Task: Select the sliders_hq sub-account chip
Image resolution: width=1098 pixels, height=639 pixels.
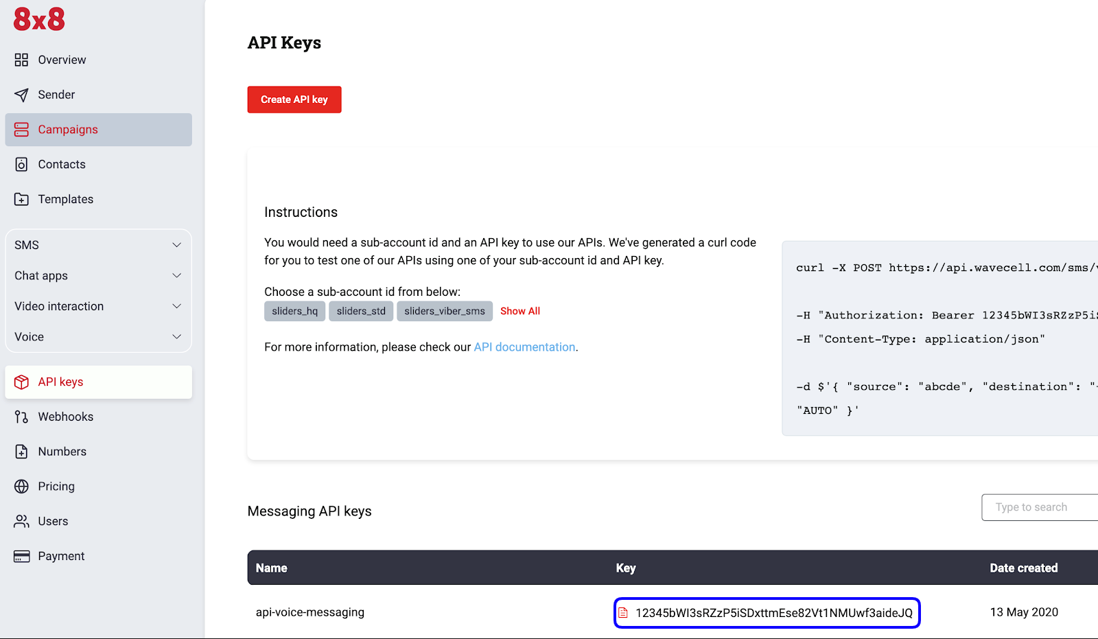Action: tap(295, 311)
